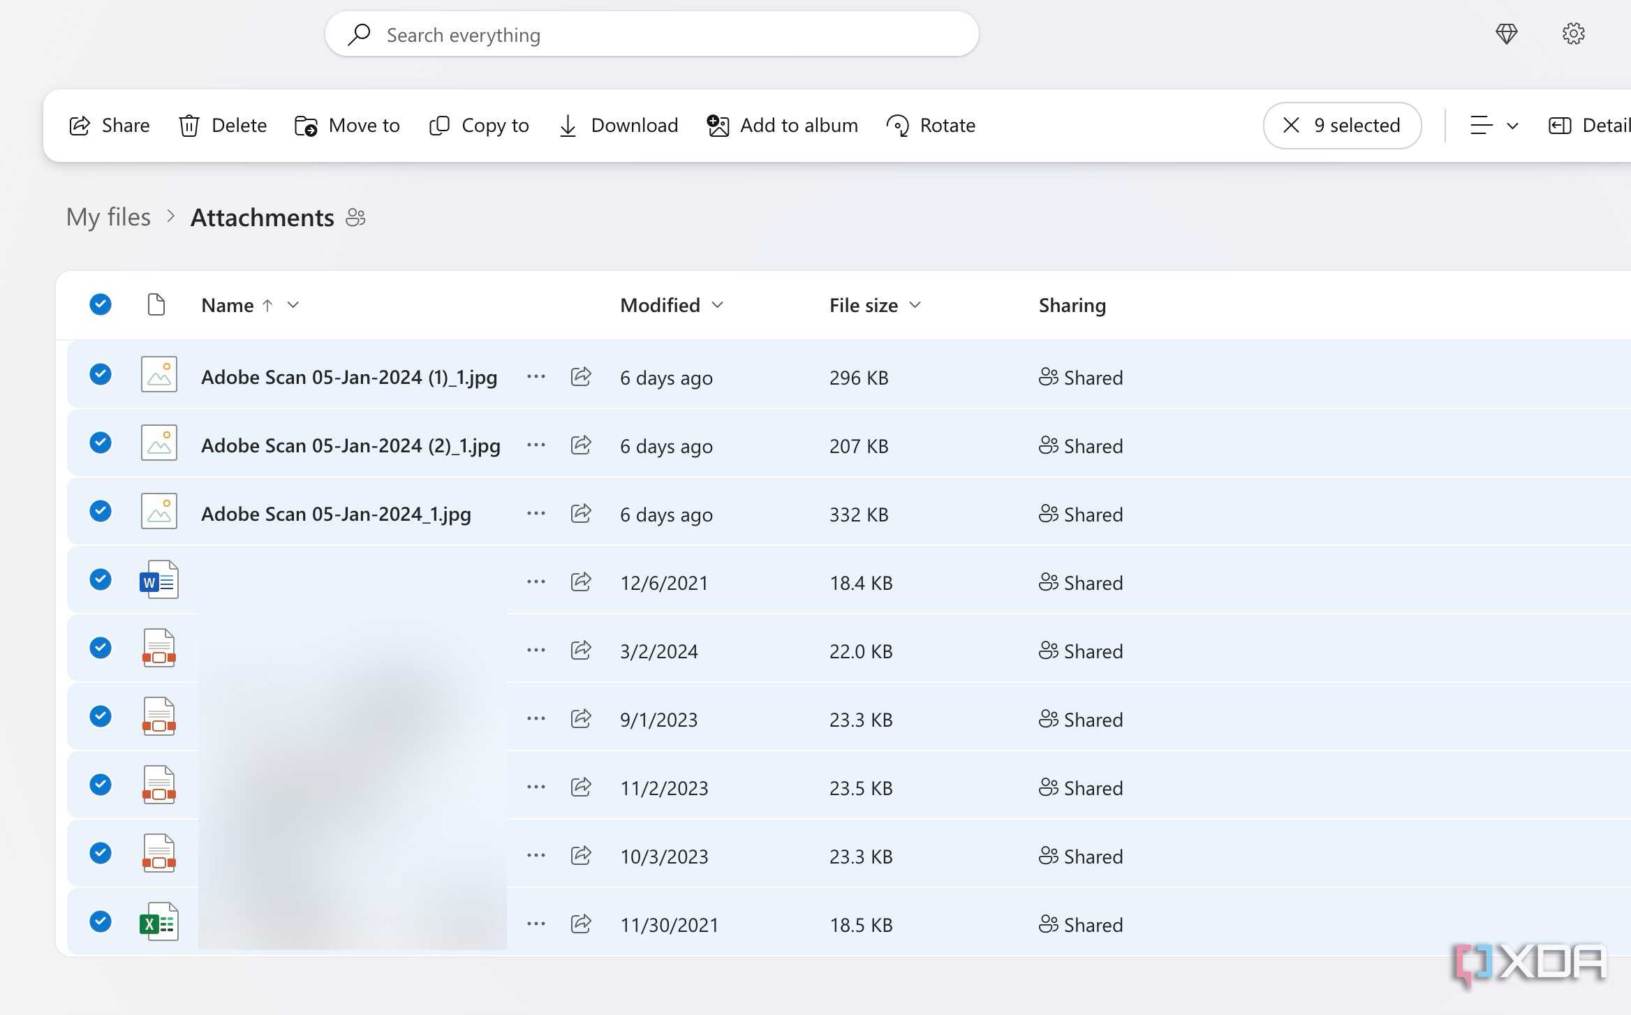1631x1015 pixels.
Task: Click share icon on the 11/30/2021 row
Action: (x=581, y=924)
